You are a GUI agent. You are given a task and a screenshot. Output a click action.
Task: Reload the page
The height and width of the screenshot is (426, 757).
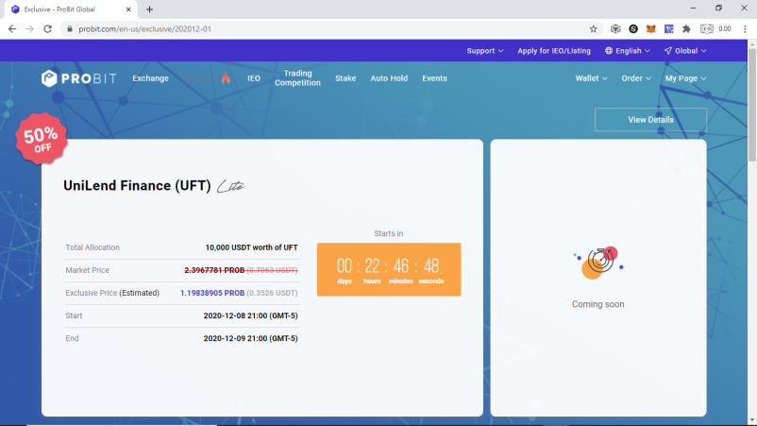pyautogui.click(x=47, y=29)
